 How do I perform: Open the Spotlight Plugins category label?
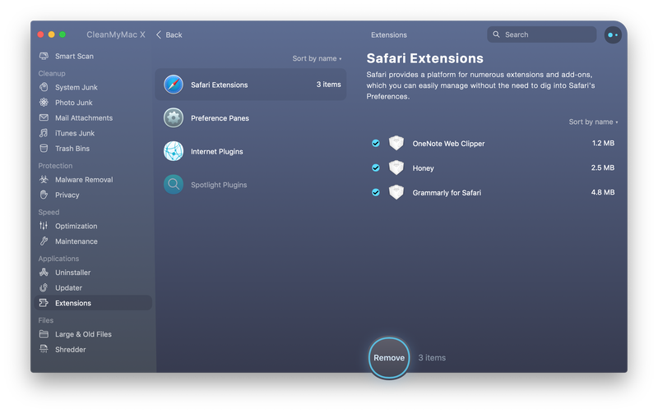tap(219, 185)
